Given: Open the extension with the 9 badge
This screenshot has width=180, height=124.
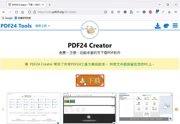Looking at the screenshot, I should pyautogui.click(x=125, y=12).
